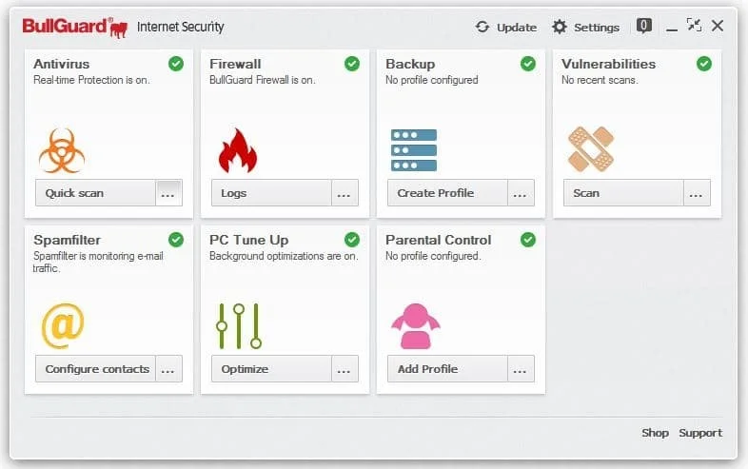Open the Support link
748x469 pixels.
coord(699,433)
